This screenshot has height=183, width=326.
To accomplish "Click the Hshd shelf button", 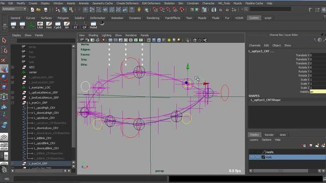I will tap(93, 25).
